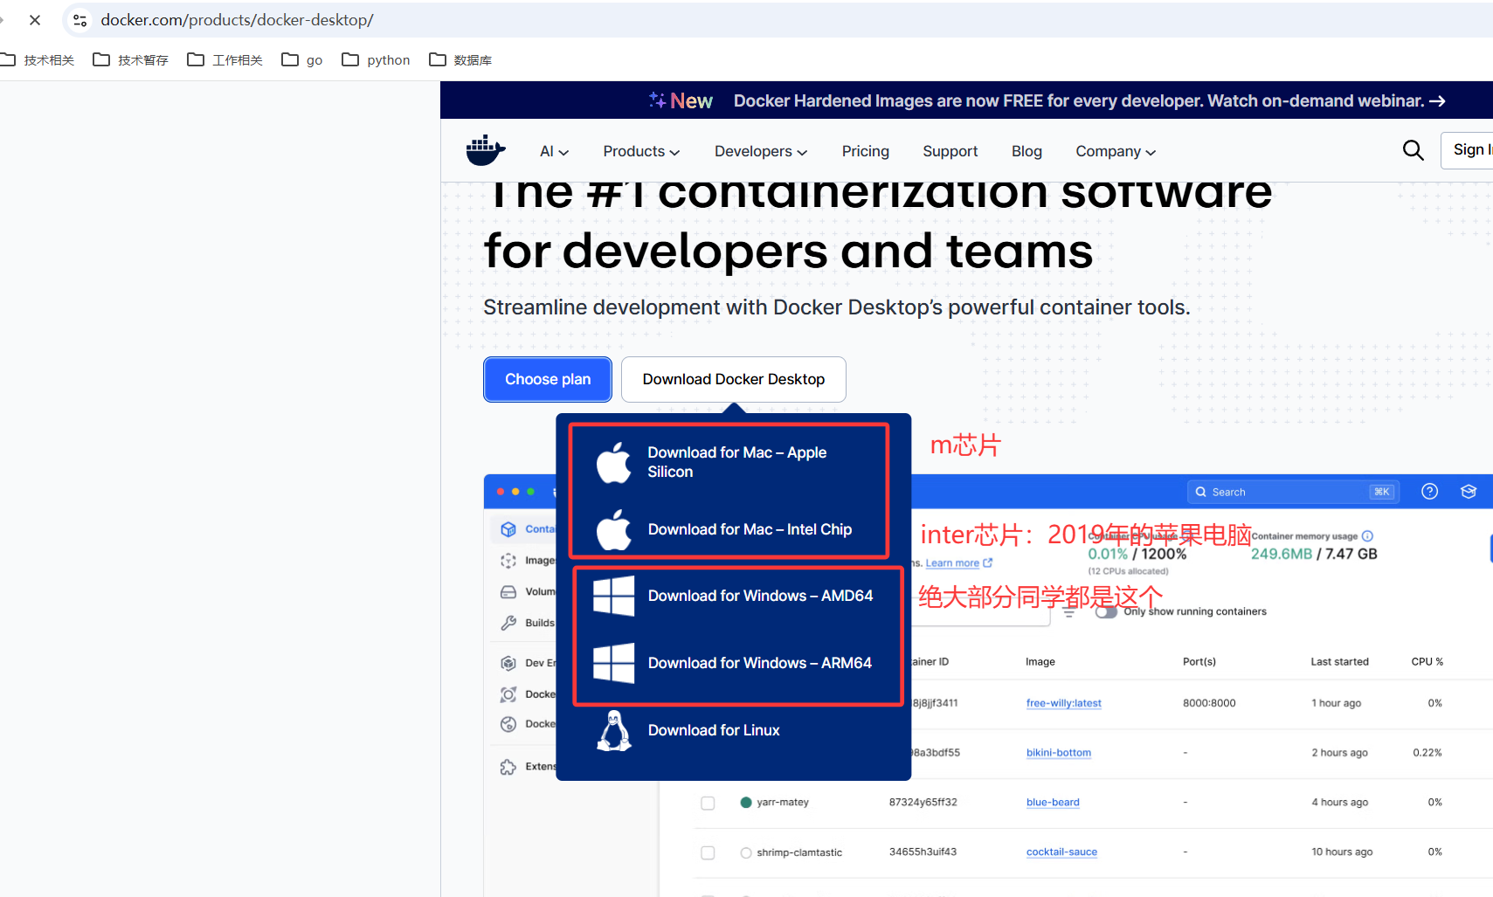Open the Learn more link

(959, 563)
